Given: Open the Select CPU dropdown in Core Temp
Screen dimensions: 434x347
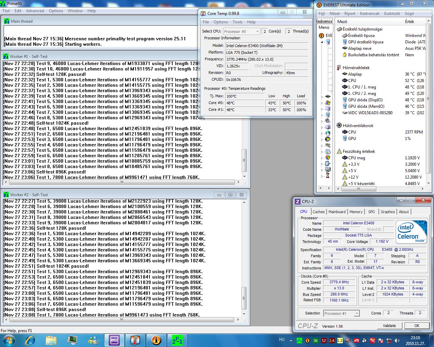Looking at the screenshot, I should (241, 31).
